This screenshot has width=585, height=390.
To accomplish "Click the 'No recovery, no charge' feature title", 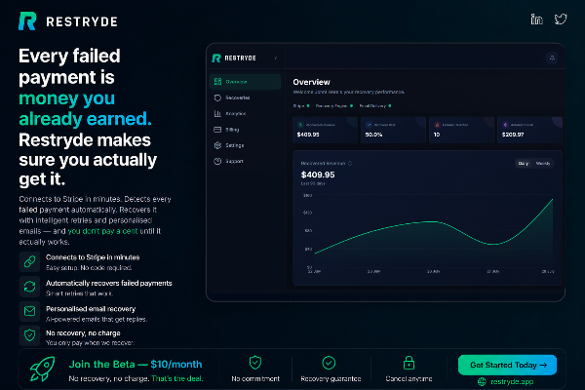I will [83, 332].
